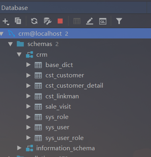Click the base_dict table icon

38,65
